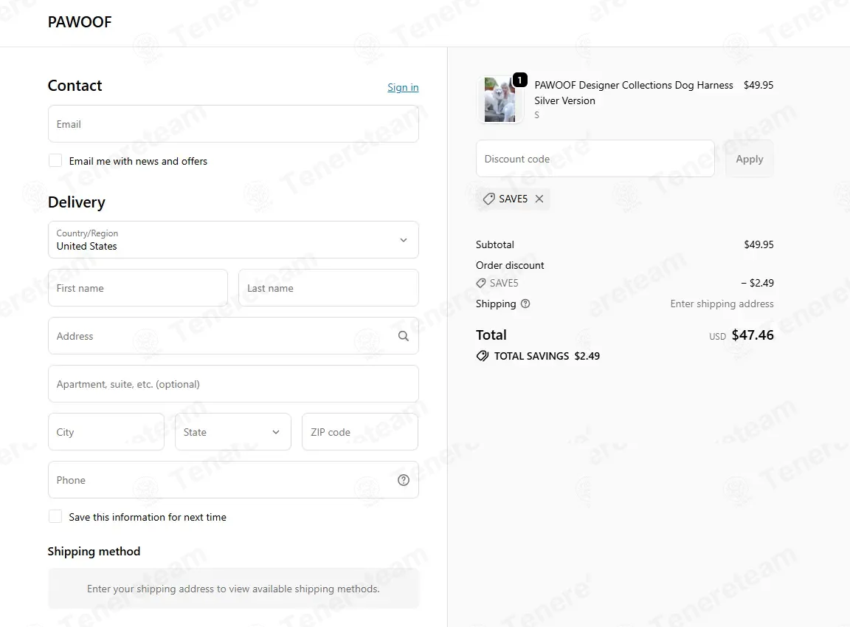The width and height of the screenshot is (850, 627).
Task: Click the subtotal amount $49.95
Action: (759, 244)
